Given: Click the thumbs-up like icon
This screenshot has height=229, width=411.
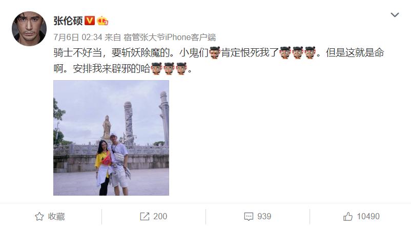Looking at the screenshot, I should point(348,216).
